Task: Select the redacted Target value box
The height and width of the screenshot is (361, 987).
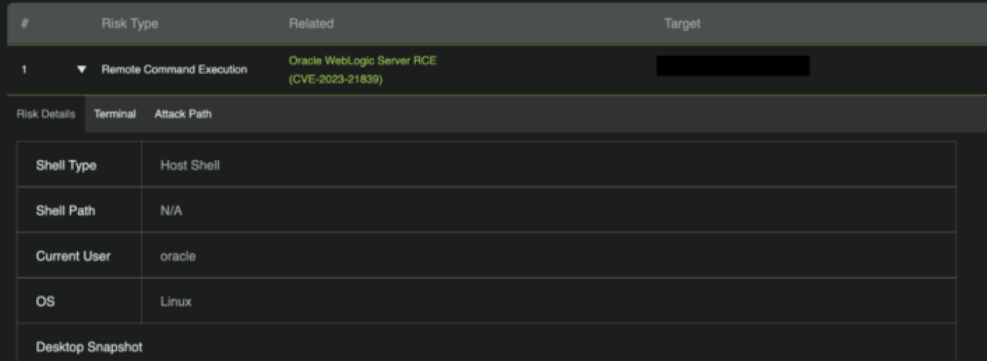Action: click(x=733, y=66)
